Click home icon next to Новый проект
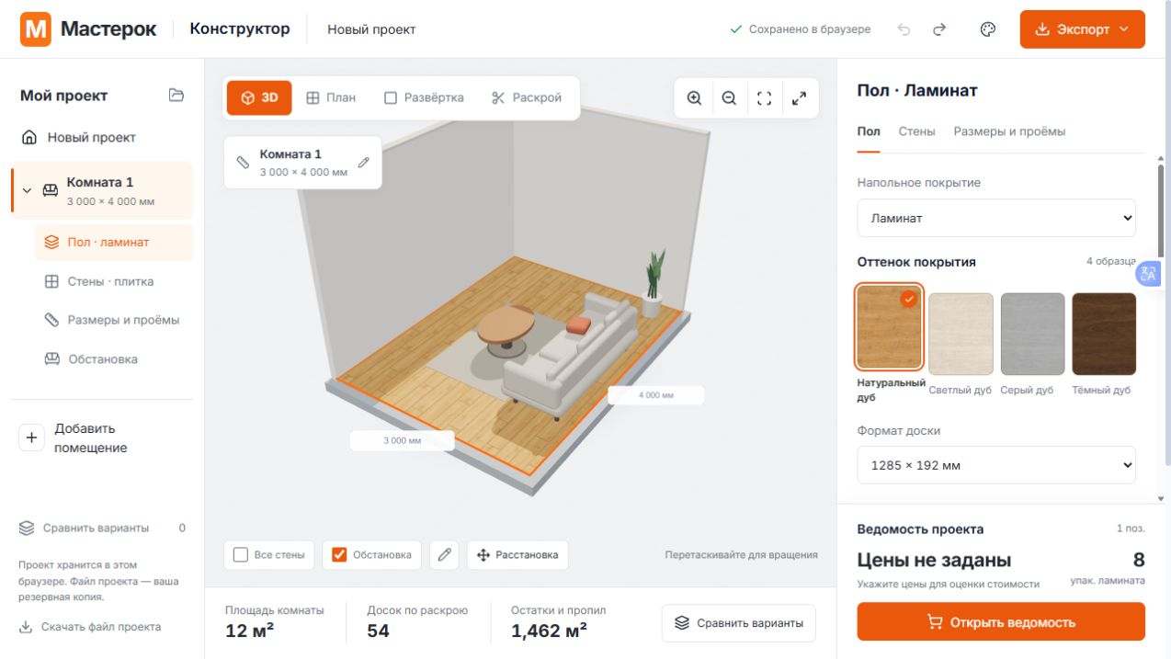Screen dimensions: 1171x659 click(x=30, y=138)
